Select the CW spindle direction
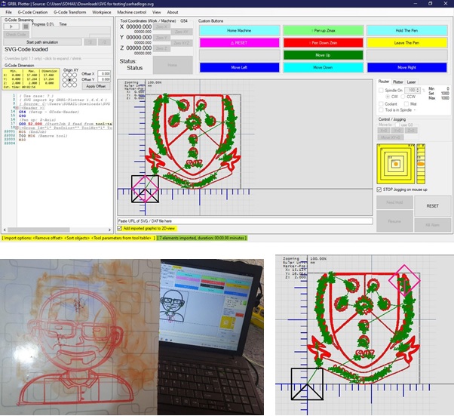Screen dimensions: 454x416 point(388,97)
